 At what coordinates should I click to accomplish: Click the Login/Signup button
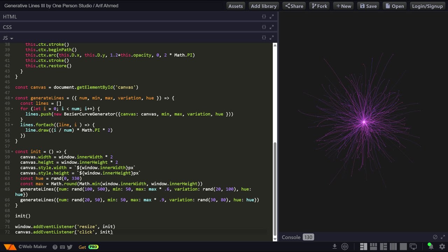click(427, 6)
